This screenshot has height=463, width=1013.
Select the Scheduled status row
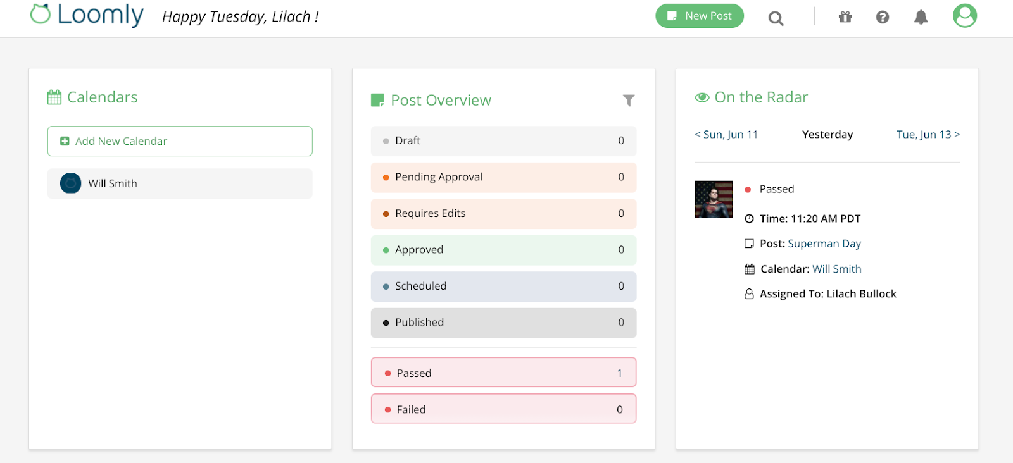pos(503,287)
